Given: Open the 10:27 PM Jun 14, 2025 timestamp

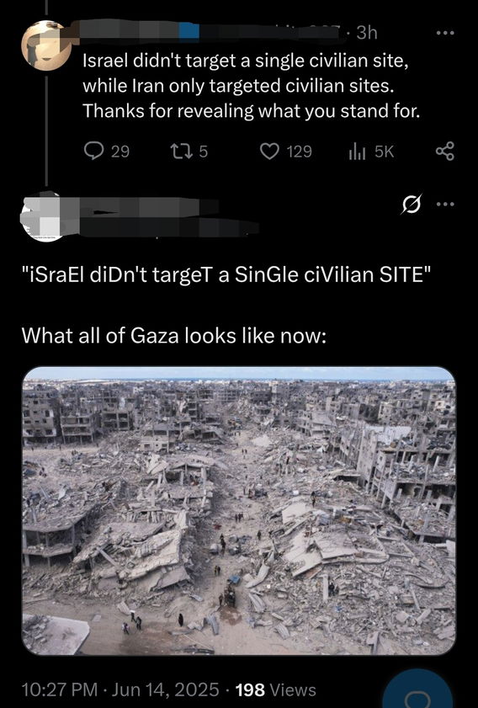Looking at the screenshot, I should [x=120, y=689].
